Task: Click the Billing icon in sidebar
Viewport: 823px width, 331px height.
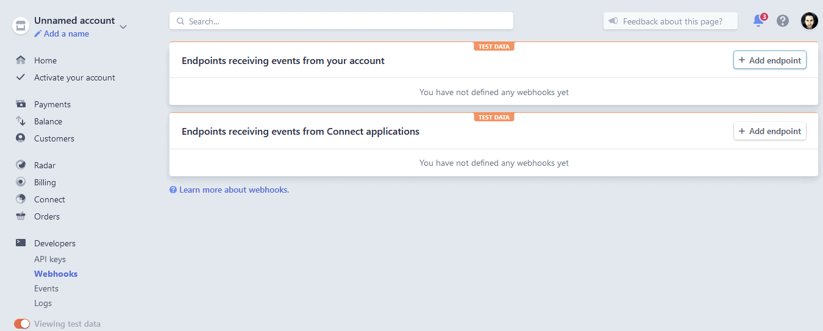Action: tap(21, 182)
